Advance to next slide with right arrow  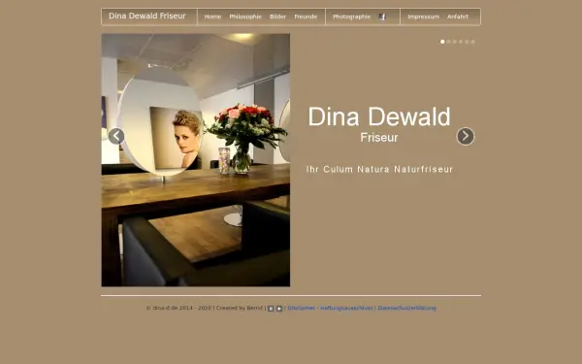click(x=466, y=136)
